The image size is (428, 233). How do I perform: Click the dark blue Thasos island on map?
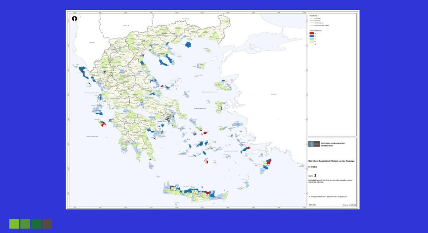[x=188, y=45]
